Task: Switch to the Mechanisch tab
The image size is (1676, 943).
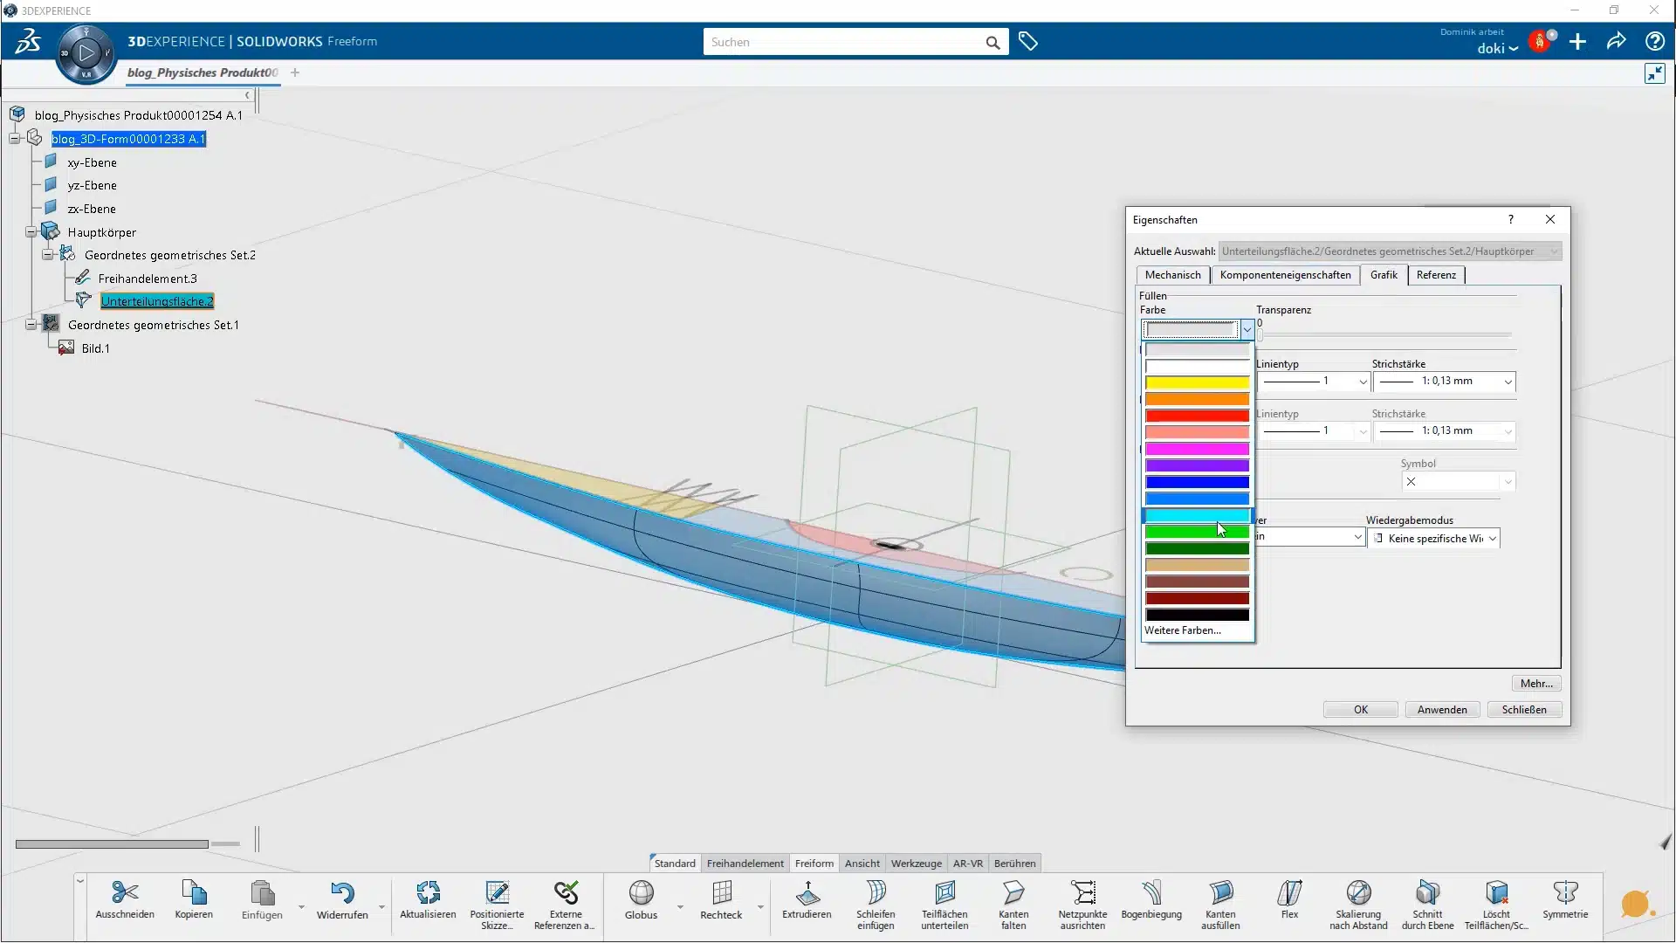Action: tap(1172, 275)
